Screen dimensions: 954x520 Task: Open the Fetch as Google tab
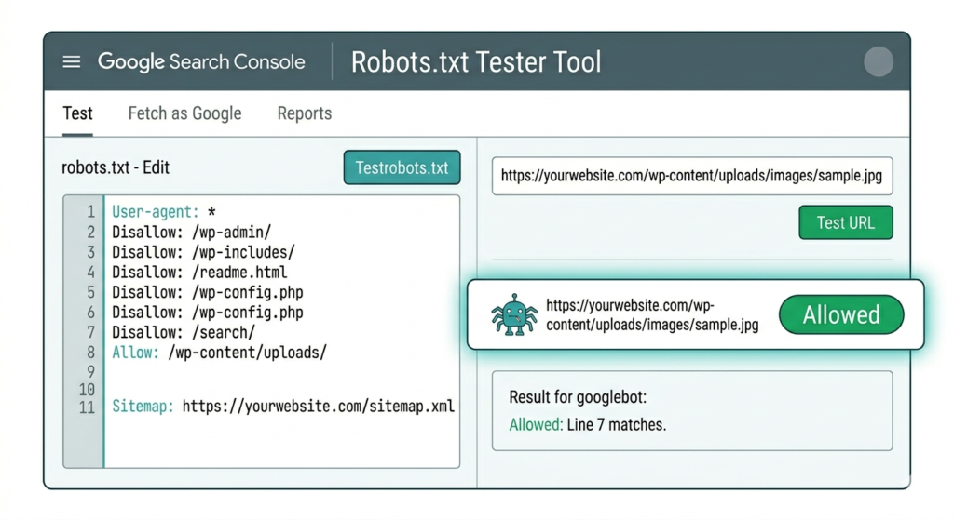[185, 113]
